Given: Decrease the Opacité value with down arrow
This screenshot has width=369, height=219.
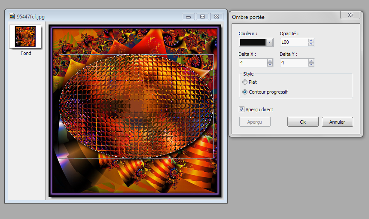Looking at the screenshot, I should 311,44.
